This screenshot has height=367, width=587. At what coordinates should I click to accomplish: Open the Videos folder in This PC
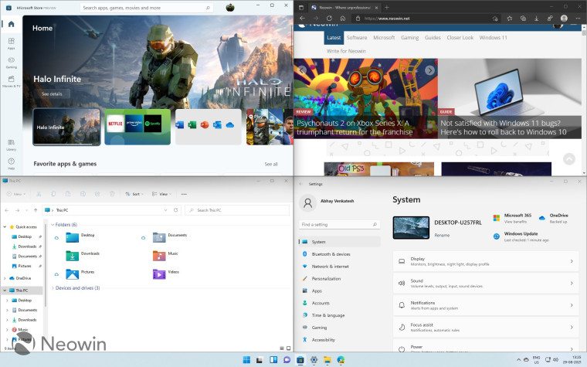[166, 274]
